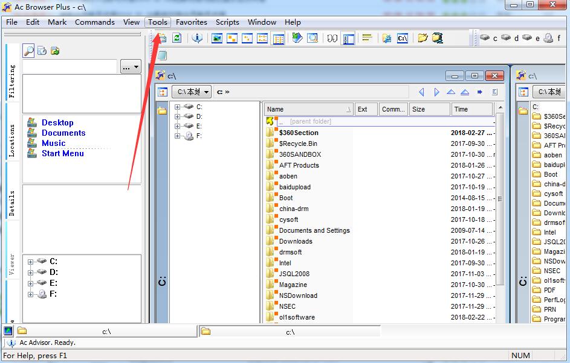Click the binoculars search icon
This screenshot has height=363, width=570.
pos(332,38)
